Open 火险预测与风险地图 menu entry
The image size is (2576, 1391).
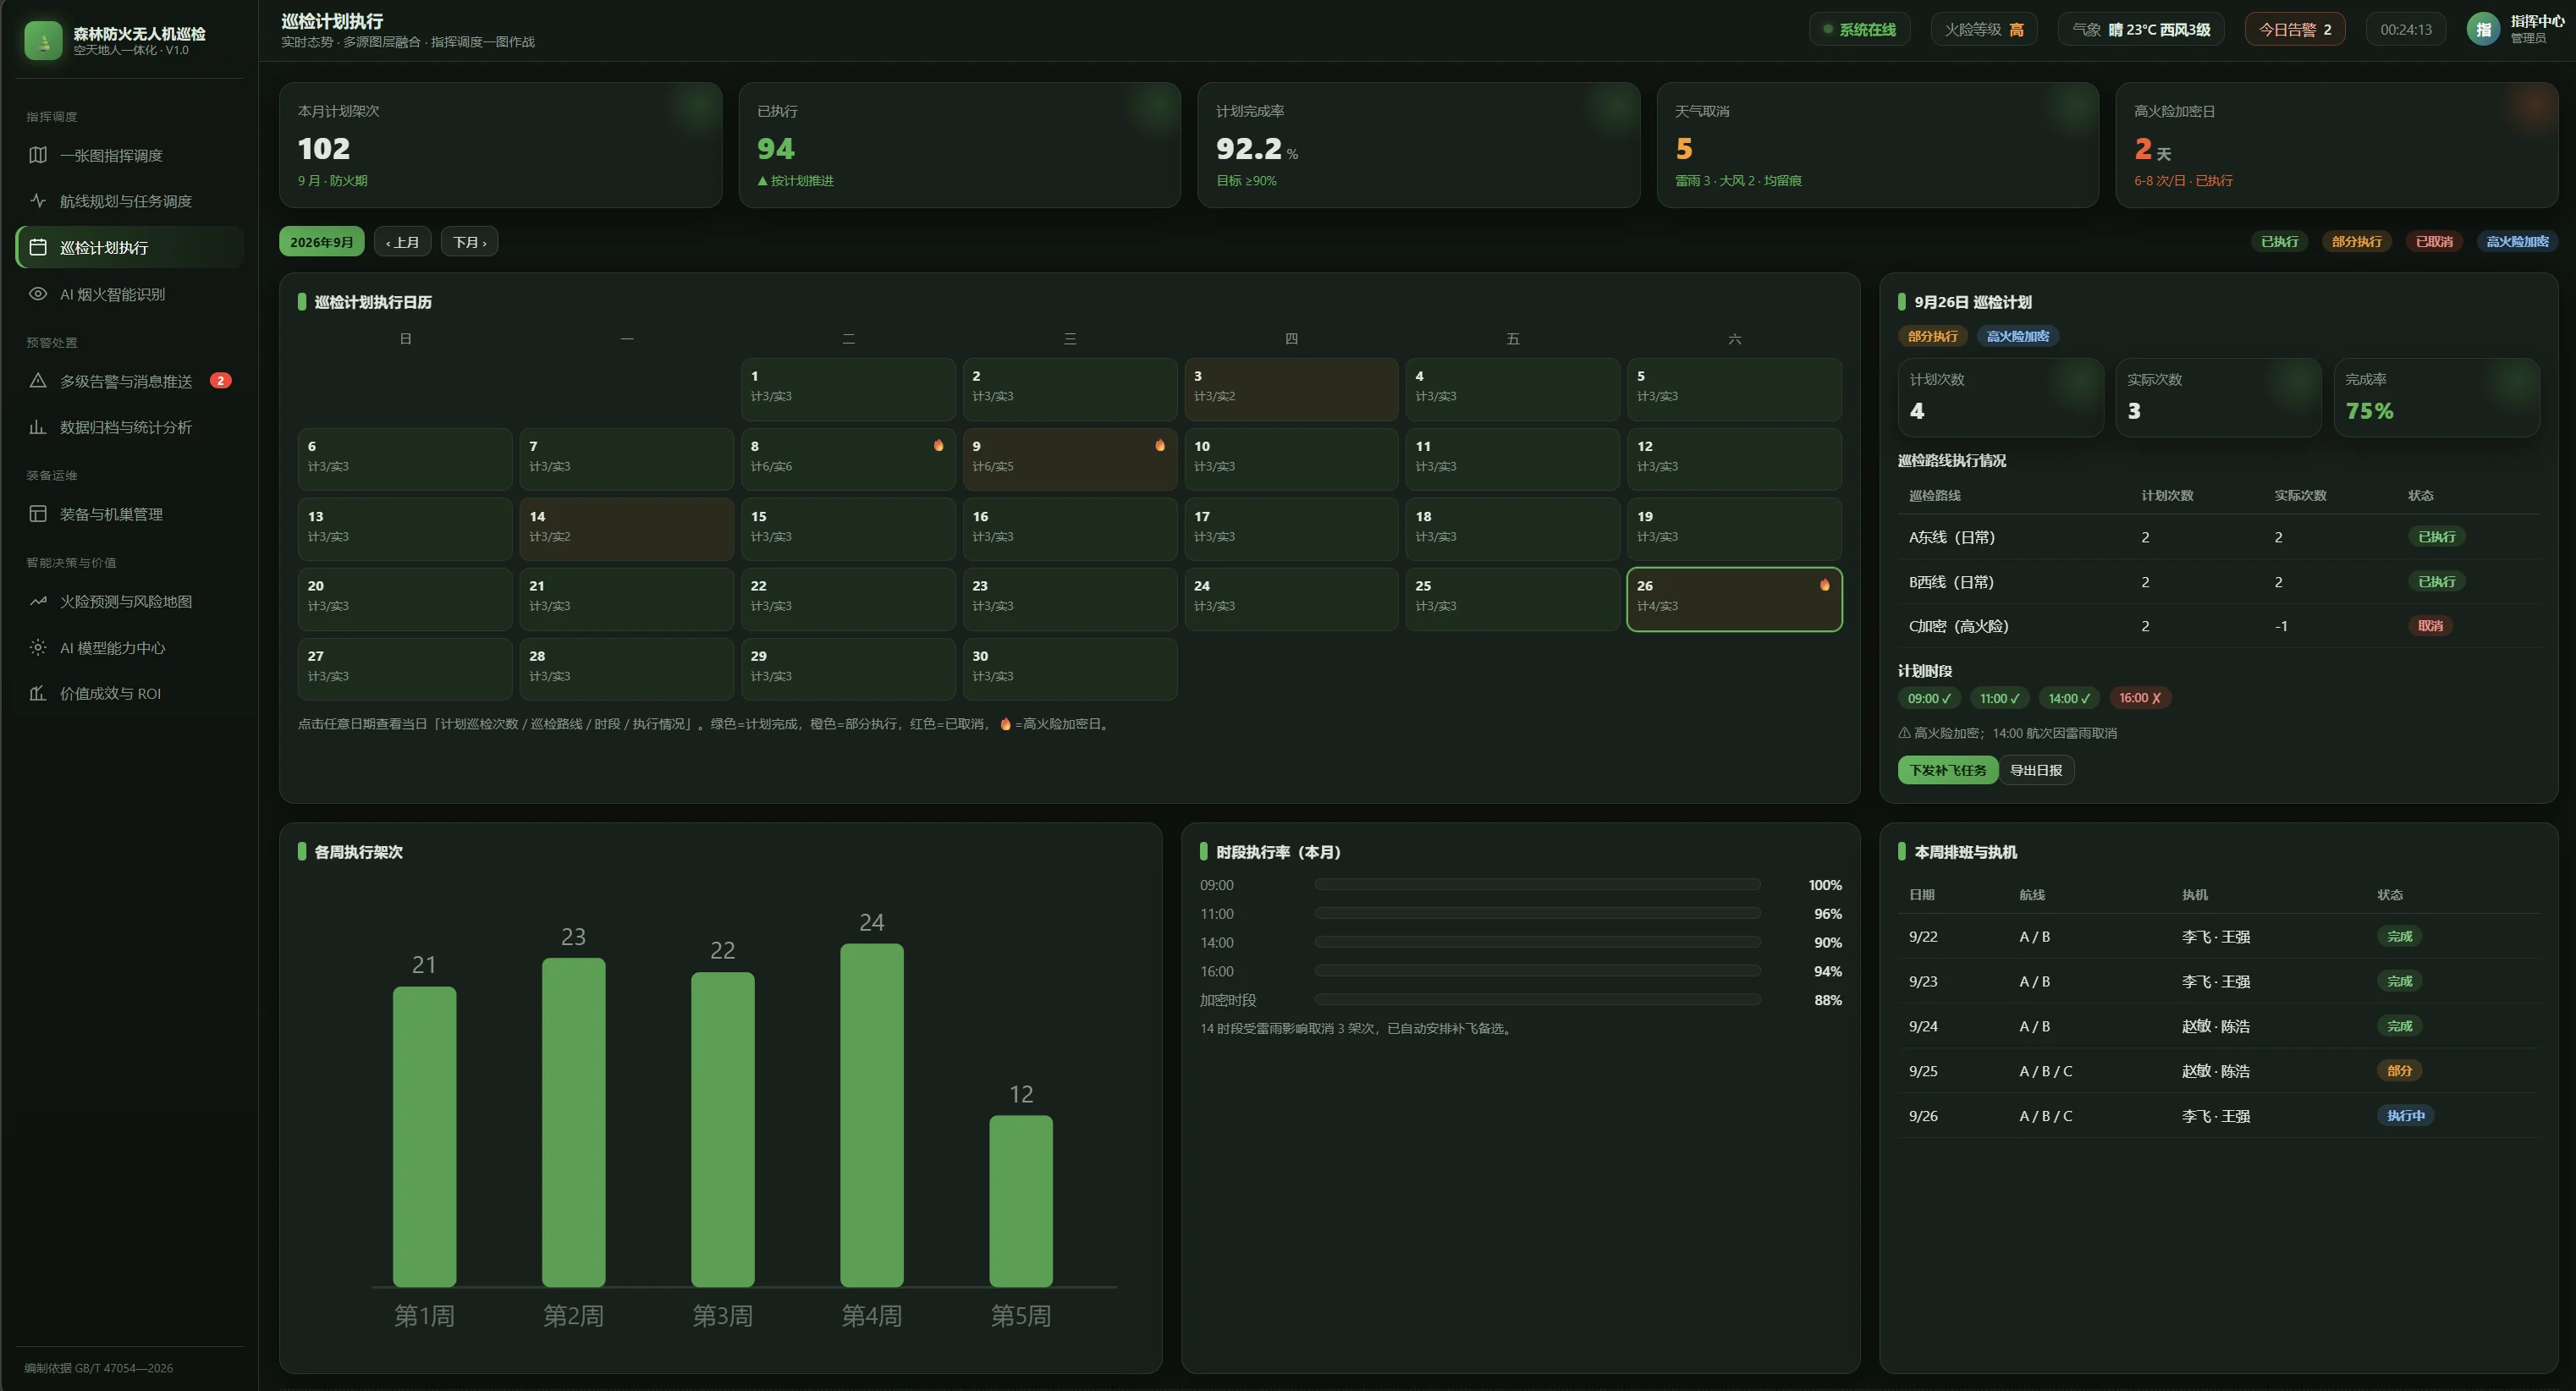(130, 601)
